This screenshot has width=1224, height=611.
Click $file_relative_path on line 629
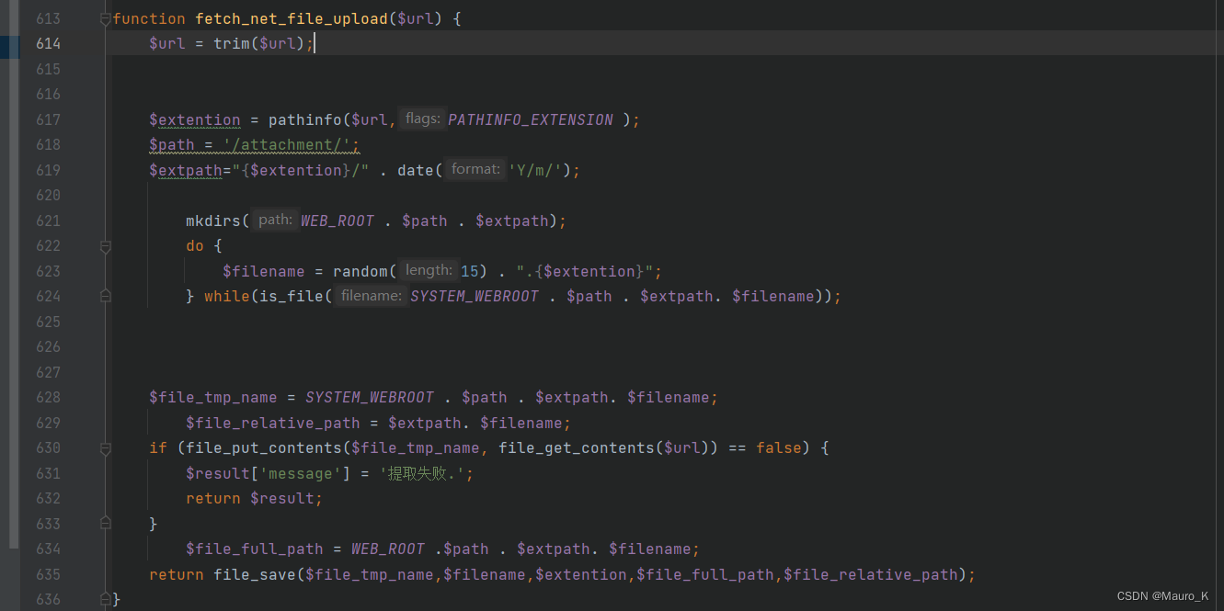273,423
